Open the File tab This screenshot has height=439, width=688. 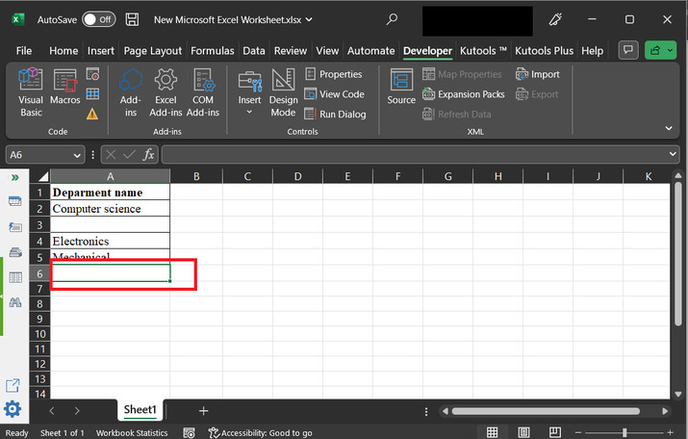(24, 51)
